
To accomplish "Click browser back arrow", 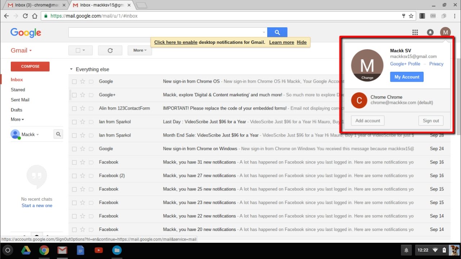I will 6,16.
